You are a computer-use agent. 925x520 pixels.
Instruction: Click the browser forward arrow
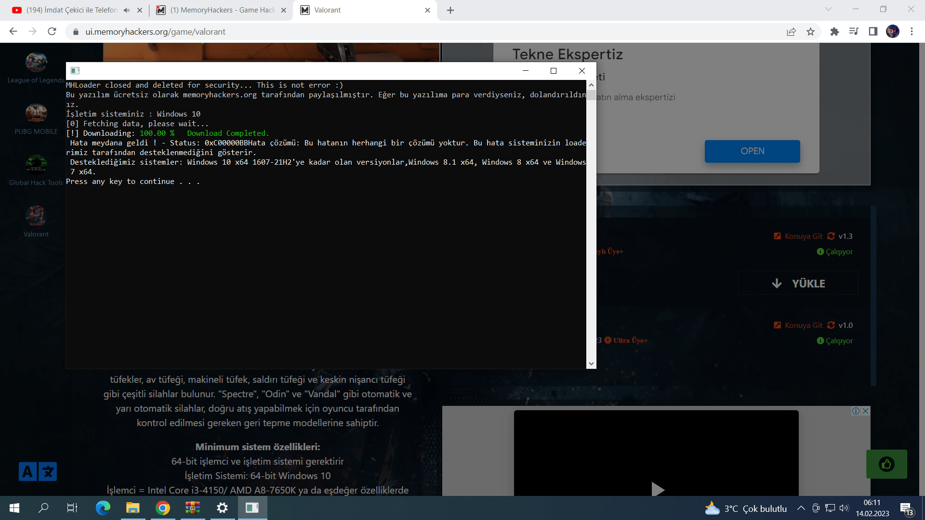(32, 31)
